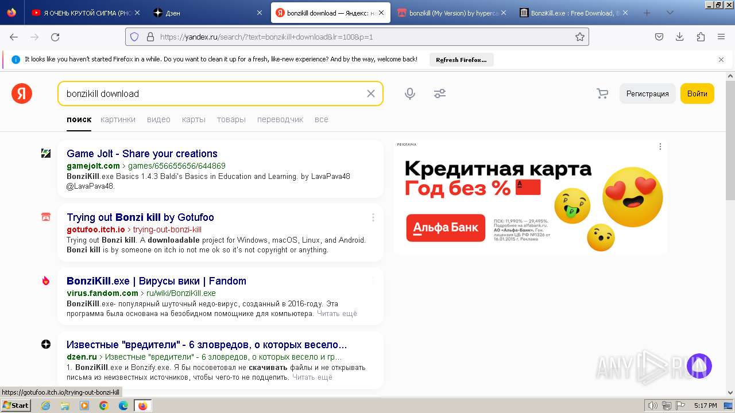Clear the bonzikill download search text
735x413 pixels.
[x=371, y=93]
